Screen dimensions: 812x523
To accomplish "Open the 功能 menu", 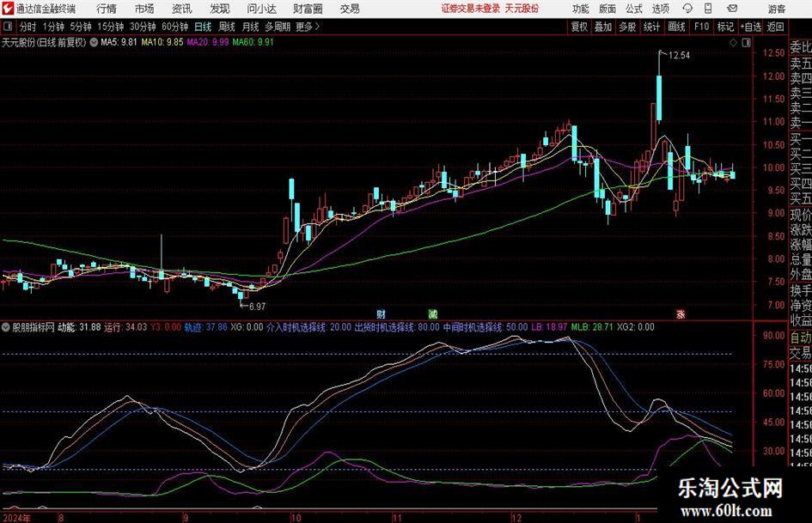I will click(x=581, y=9).
